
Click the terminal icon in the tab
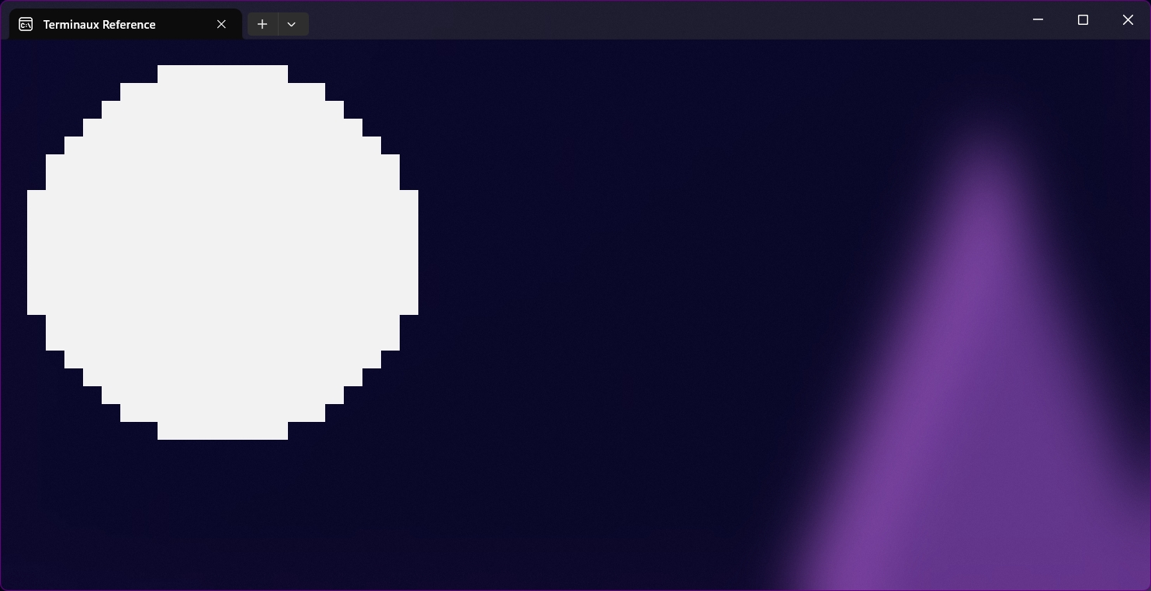point(26,24)
